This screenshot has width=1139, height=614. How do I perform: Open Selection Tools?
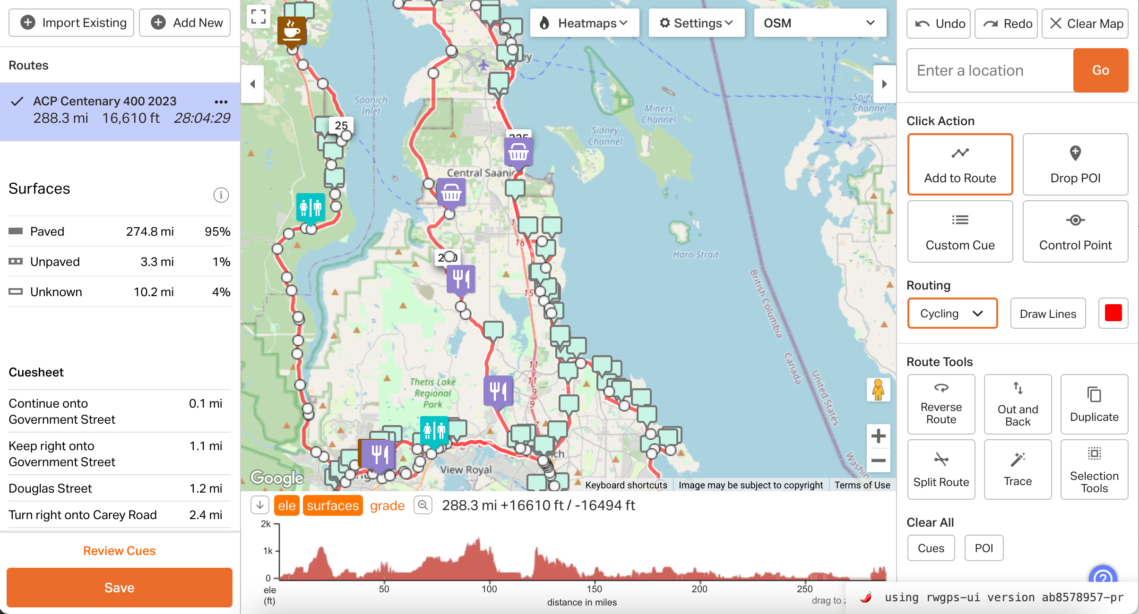coord(1095,469)
